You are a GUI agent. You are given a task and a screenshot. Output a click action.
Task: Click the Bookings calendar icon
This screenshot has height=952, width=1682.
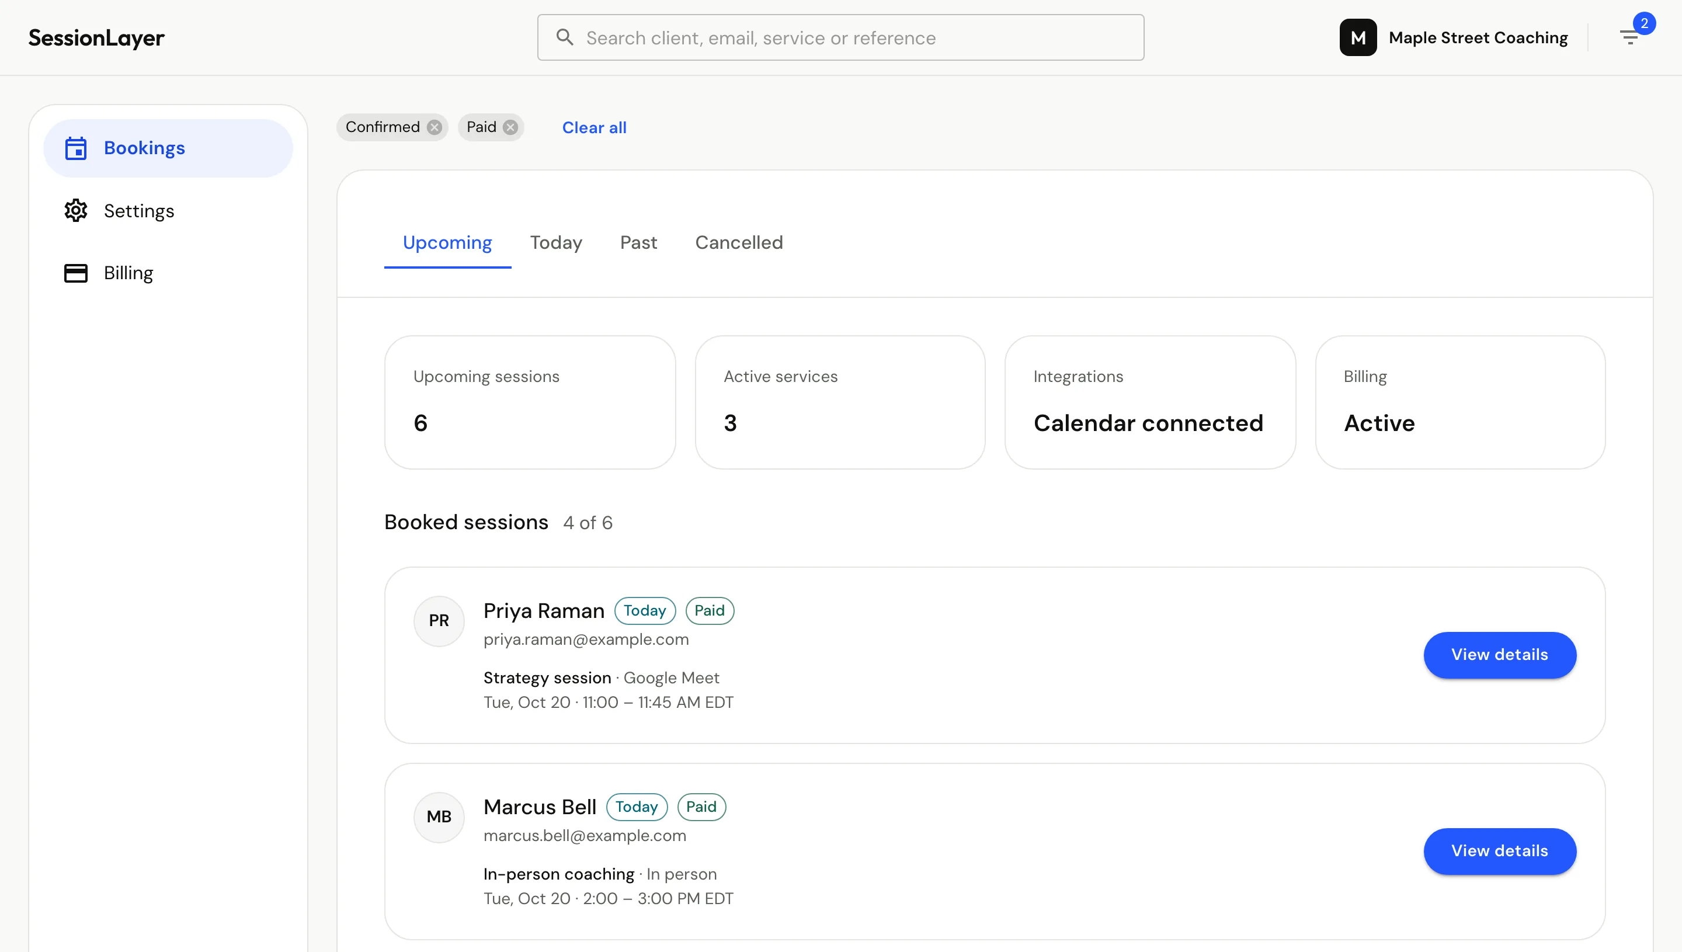(x=76, y=148)
